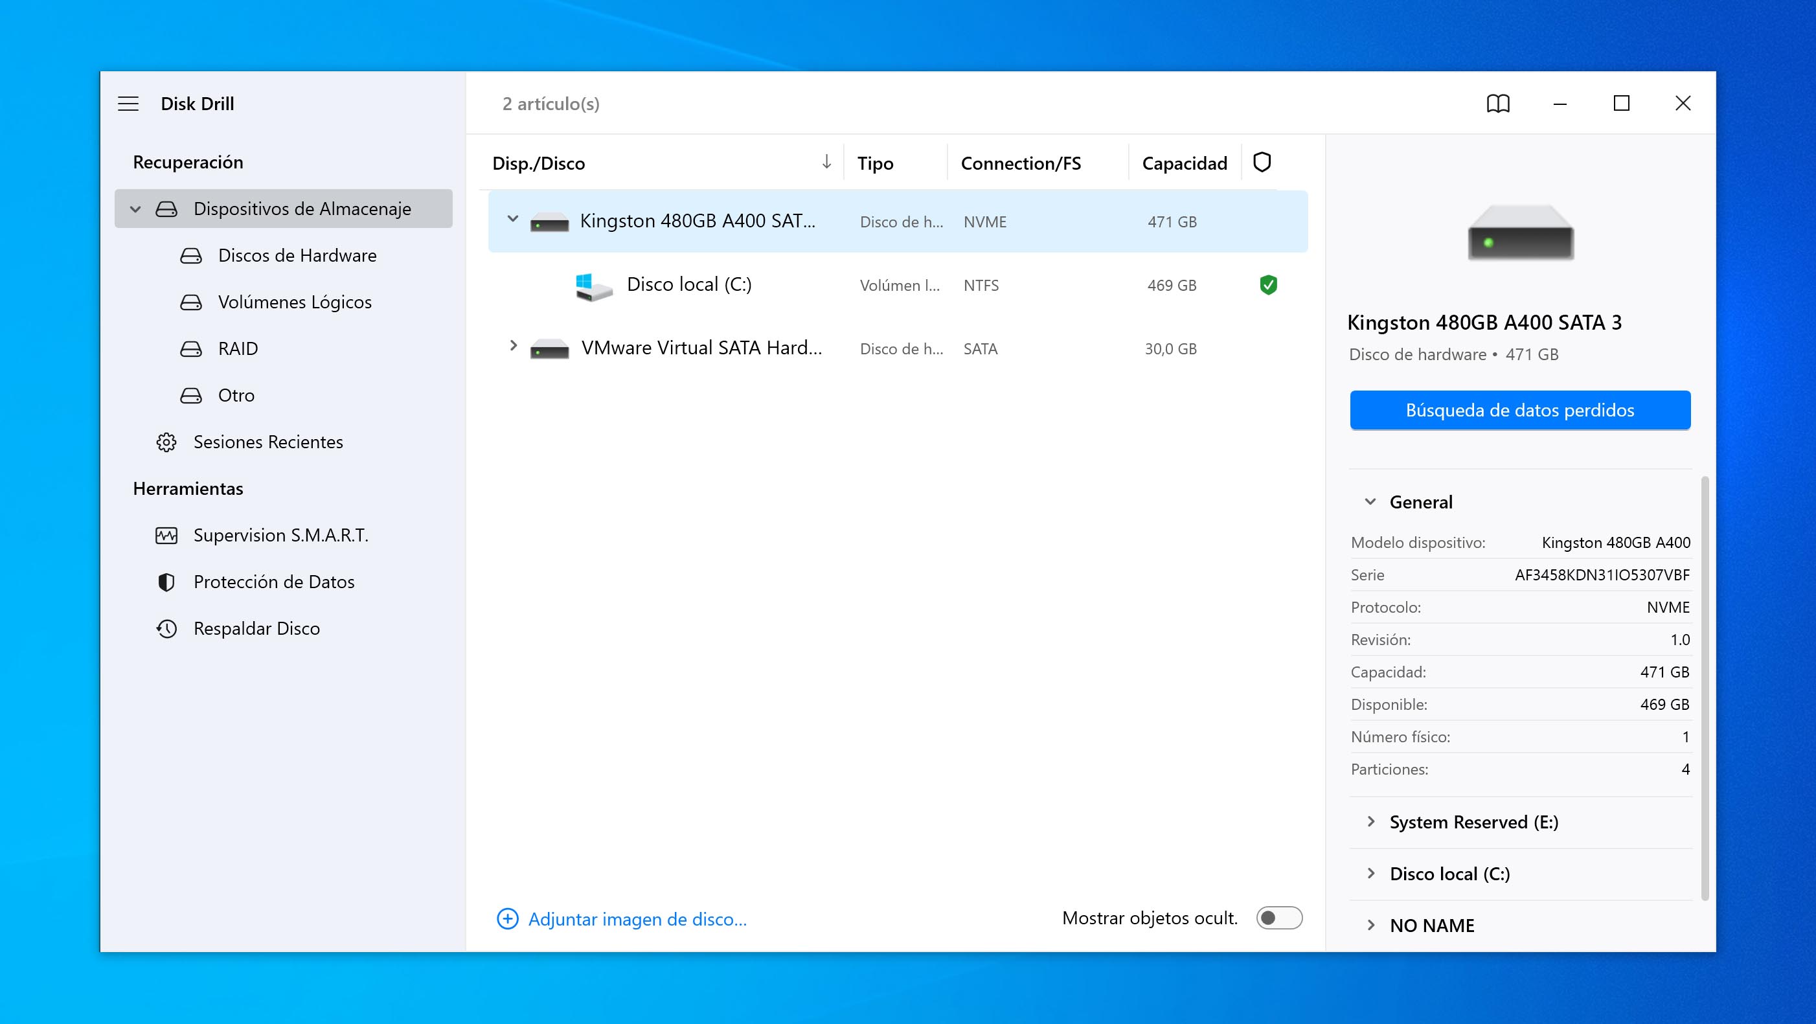Start Búsqueda de datos perdidos
This screenshot has width=1816, height=1024.
coord(1520,410)
